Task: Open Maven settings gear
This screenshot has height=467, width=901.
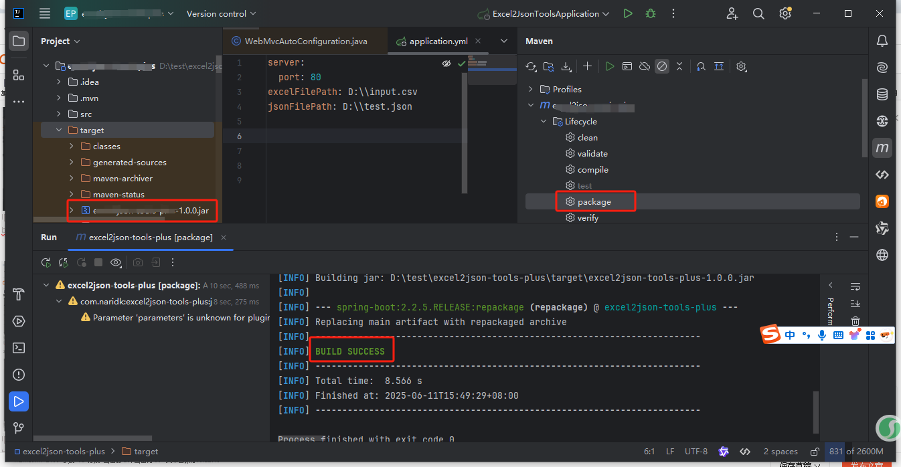Action: tap(741, 66)
